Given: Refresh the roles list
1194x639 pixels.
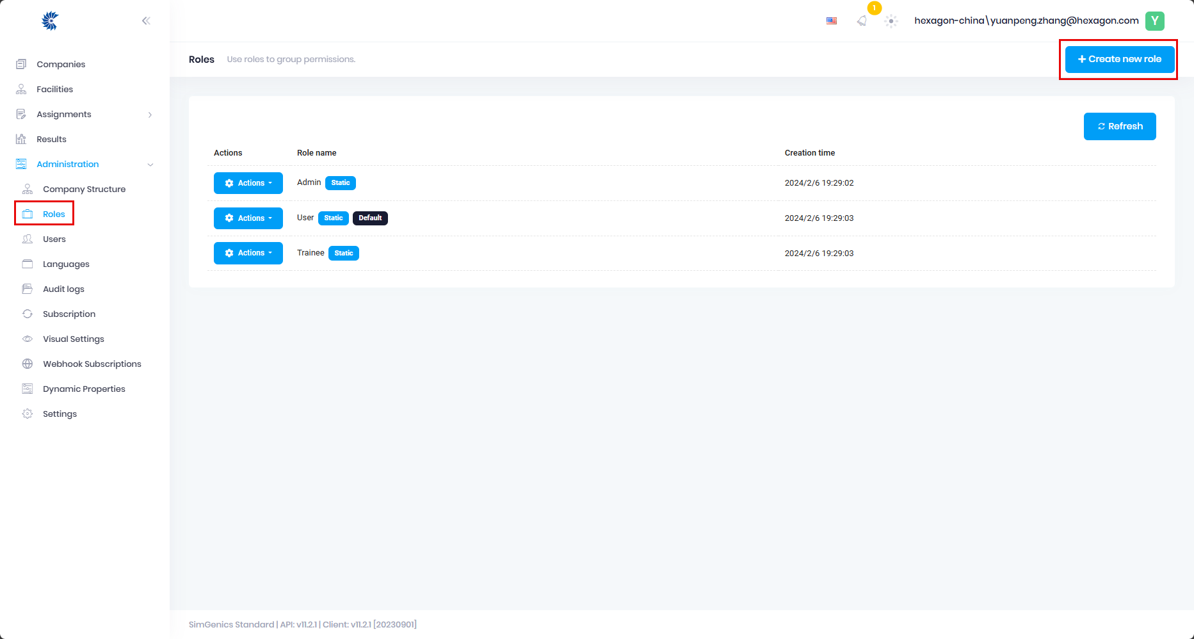Looking at the screenshot, I should tap(1119, 126).
